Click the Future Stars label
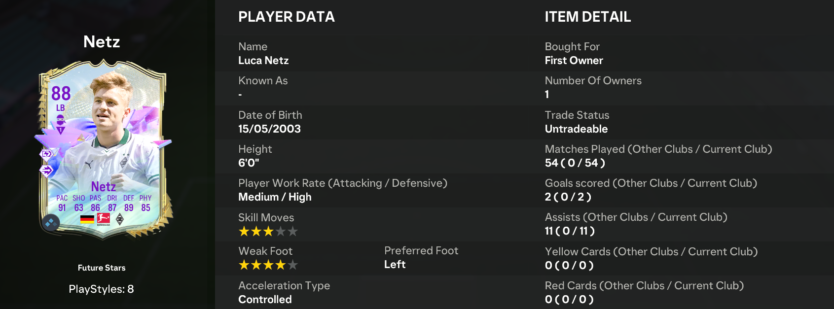 pyautogui.click(x=102, y=268)
